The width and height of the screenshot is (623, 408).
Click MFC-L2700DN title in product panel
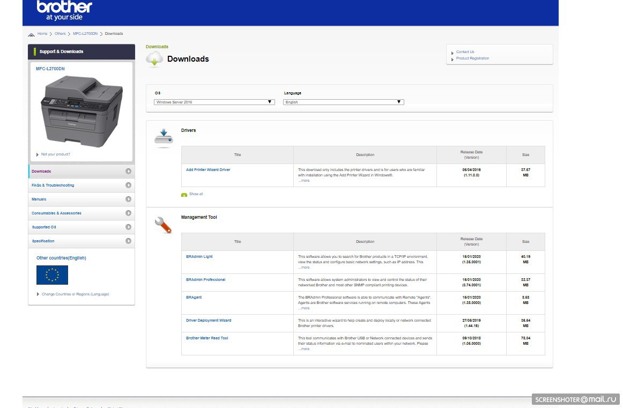click(50, 69)
